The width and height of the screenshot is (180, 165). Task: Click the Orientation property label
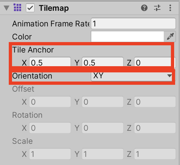(x=32, y=76)
